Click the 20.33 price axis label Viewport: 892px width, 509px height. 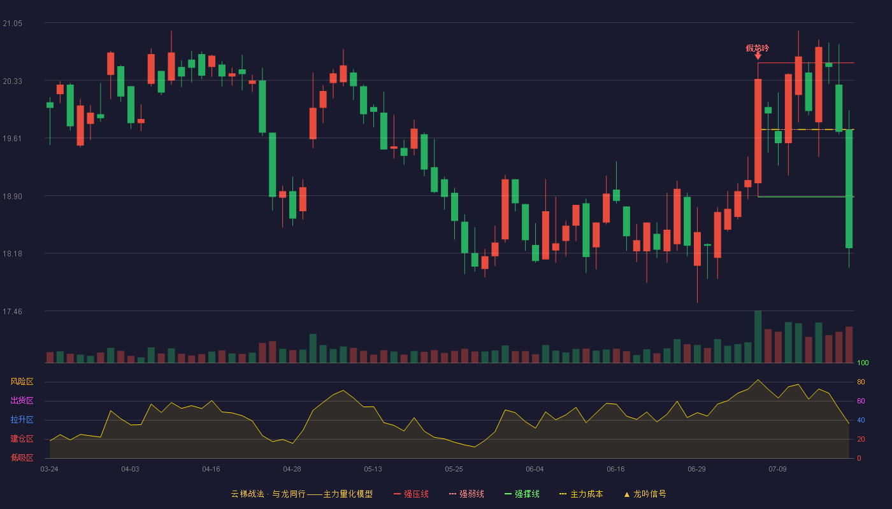pos(12,81)
